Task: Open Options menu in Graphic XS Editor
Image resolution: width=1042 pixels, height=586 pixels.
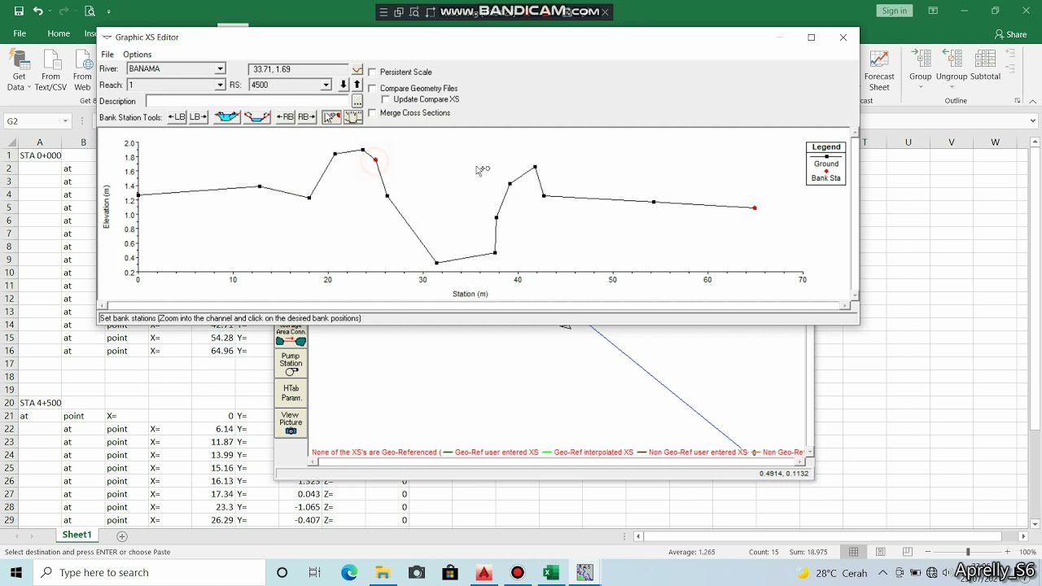Action: pyautogui.click(x=137, y=55)
